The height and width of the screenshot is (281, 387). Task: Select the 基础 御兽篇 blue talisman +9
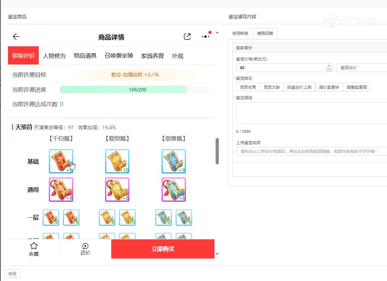[174, 162]
